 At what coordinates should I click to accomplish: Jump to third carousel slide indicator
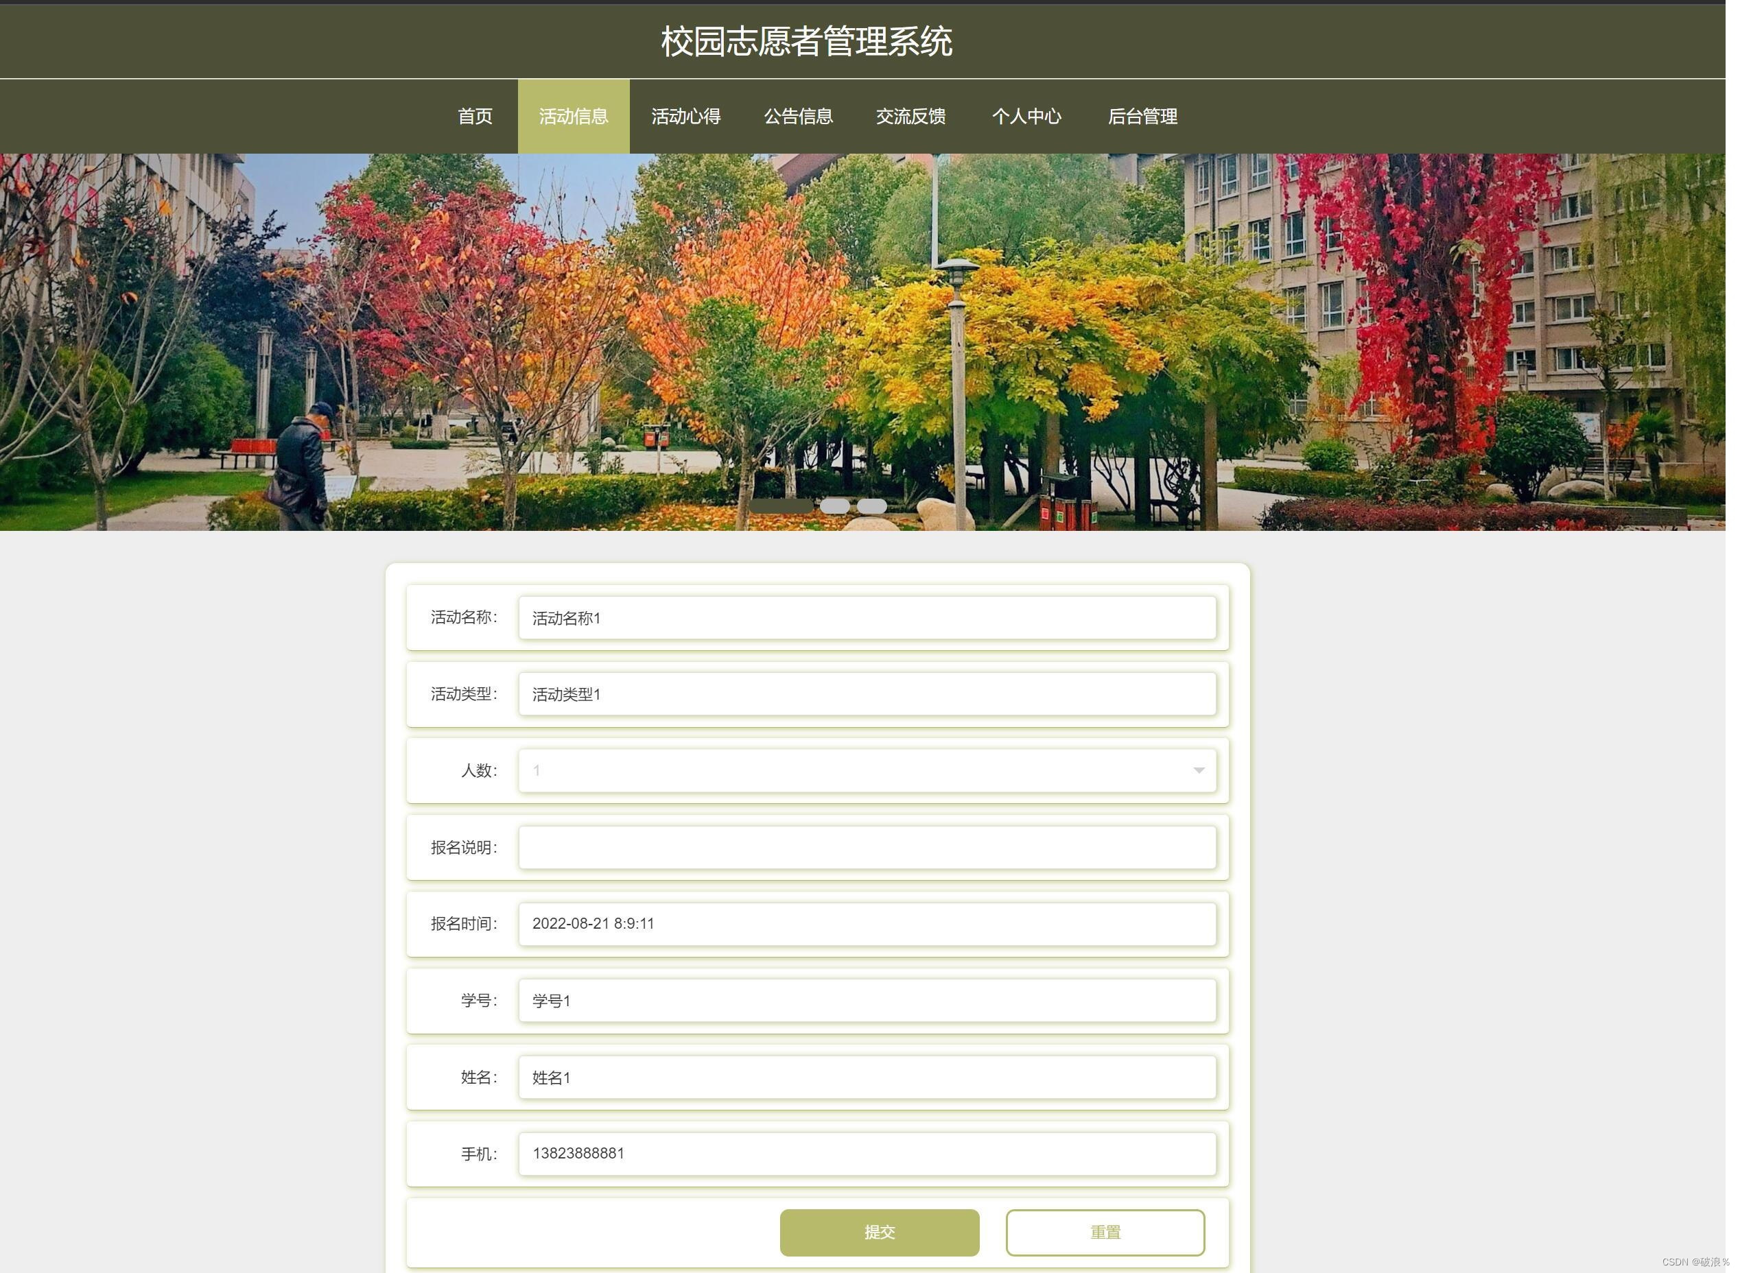[x=872, y=505]
